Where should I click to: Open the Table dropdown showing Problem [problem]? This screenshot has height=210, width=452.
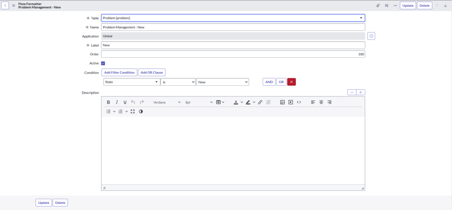point(233,18)
